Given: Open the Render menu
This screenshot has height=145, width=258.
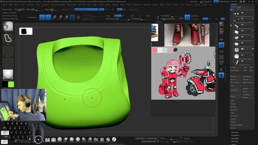Looking at the screenshot, I should 155,4.
